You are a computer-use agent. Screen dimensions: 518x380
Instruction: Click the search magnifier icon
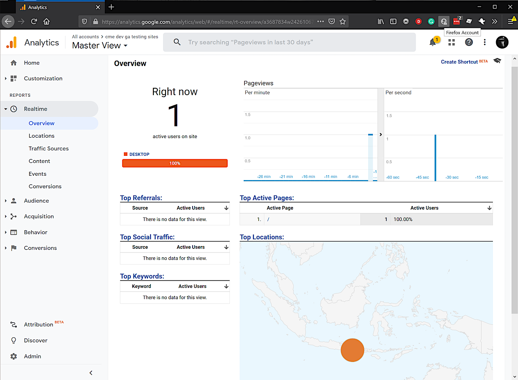click(x=177, y=42)
